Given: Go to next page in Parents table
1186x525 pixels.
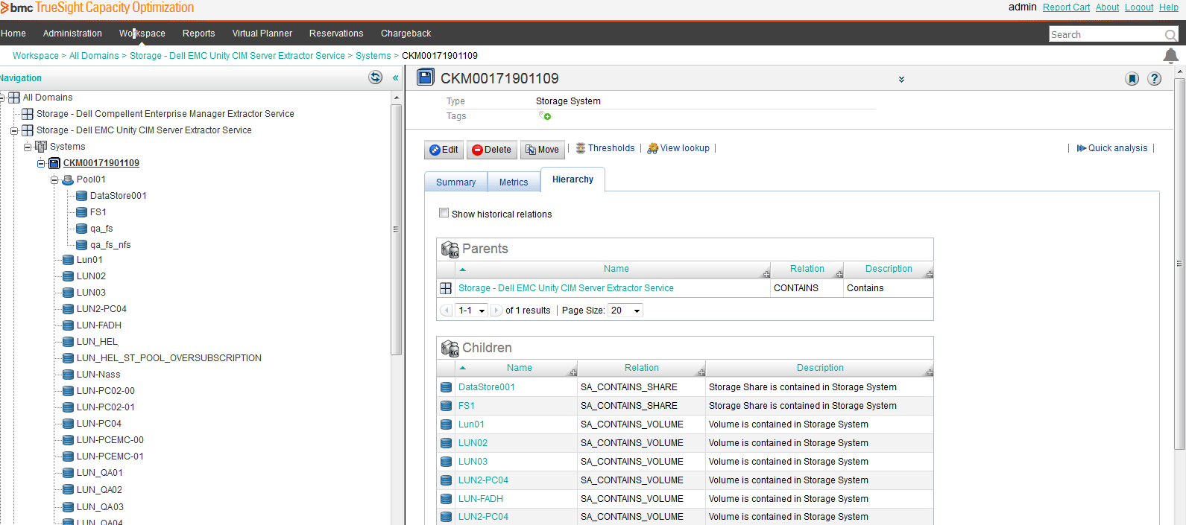Looking at the screenshot, I should pyautogui.click(x=496, y=311).
